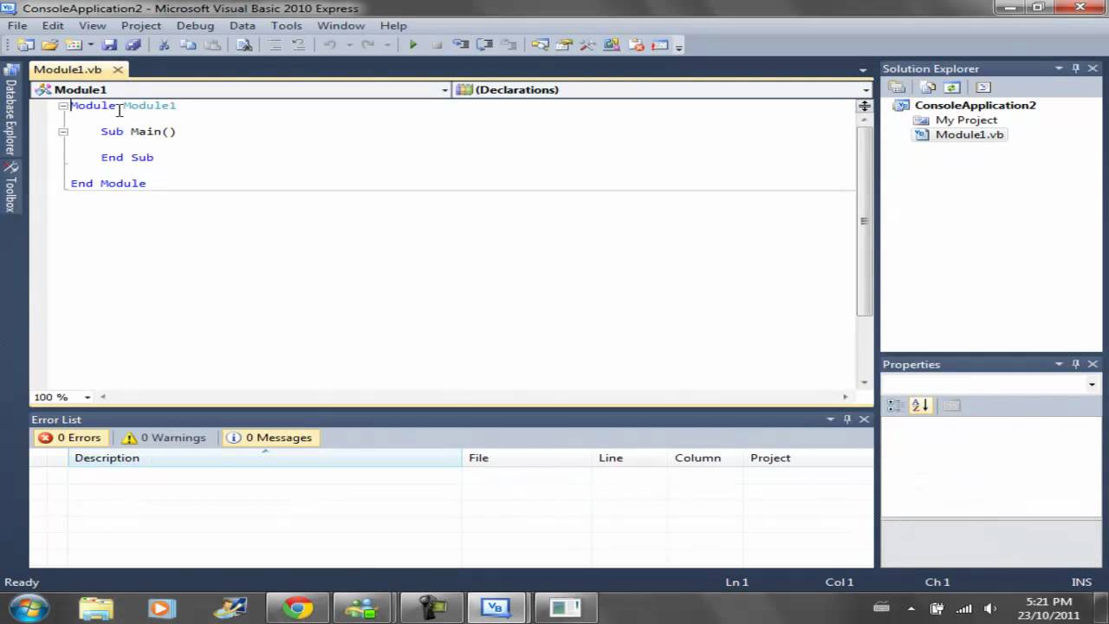Collapse the Module Module1 code block
The width and height of the screenshot is (1109, 624).
62,106
